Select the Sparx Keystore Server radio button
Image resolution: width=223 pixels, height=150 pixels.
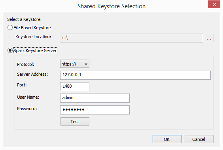(10, 51)
